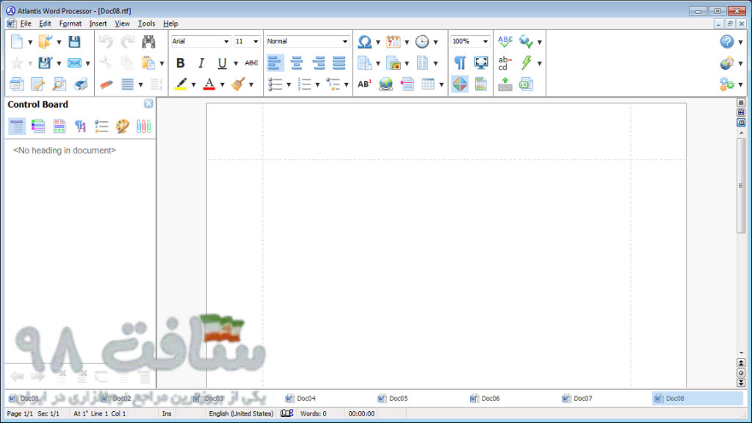
Task: Toggle Strikethrough ABC formatting
Action: pyautogui.click(x=251, y=63)
